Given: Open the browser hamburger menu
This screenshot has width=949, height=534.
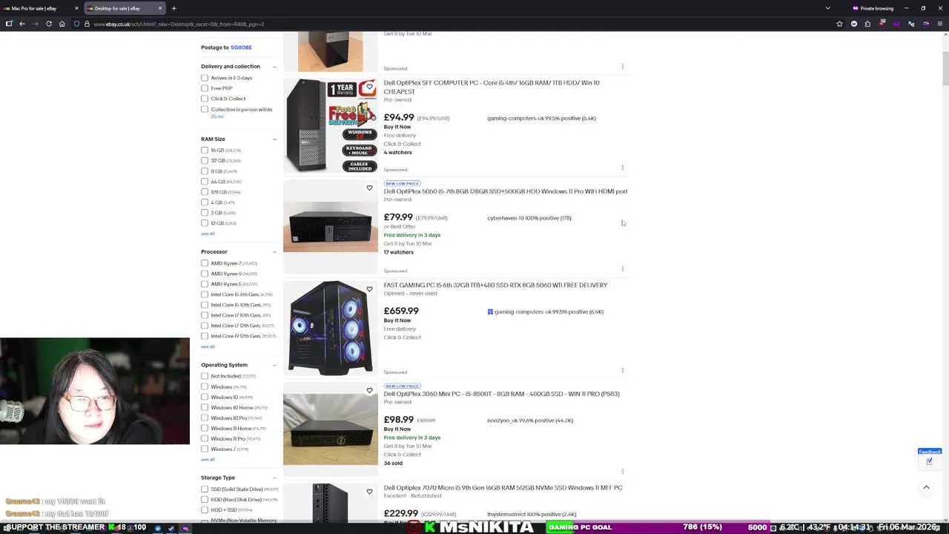Looking at the screenshot, I should (940, 24).
